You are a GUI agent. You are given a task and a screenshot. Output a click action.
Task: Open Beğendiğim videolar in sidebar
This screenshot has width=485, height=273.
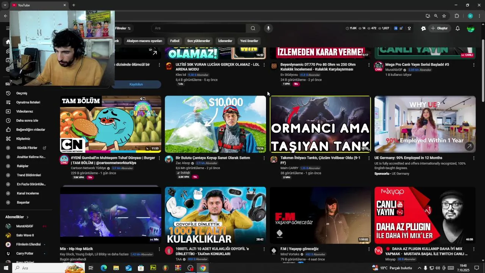coord(31,130)
